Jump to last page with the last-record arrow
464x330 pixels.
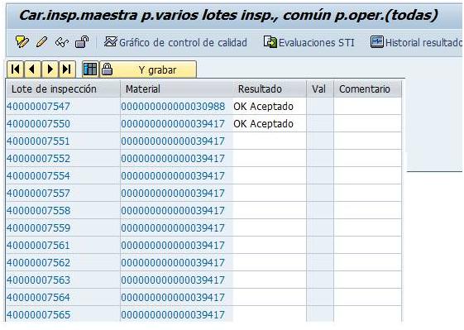[x=67, y=69]
